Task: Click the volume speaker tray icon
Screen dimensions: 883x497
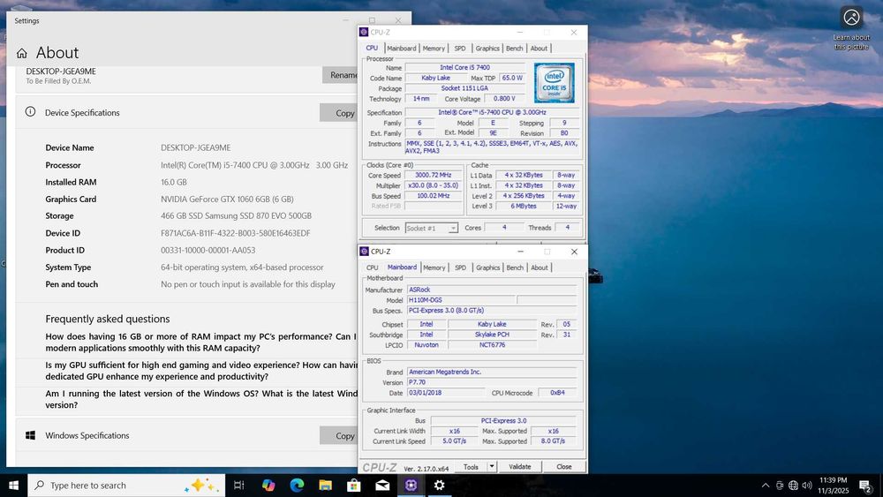Action: pos(807,486)
